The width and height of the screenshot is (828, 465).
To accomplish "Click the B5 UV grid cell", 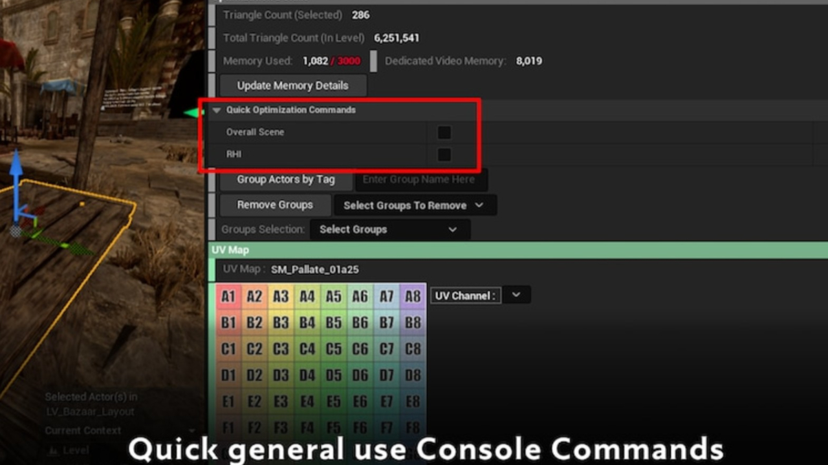I will [333, 322].
